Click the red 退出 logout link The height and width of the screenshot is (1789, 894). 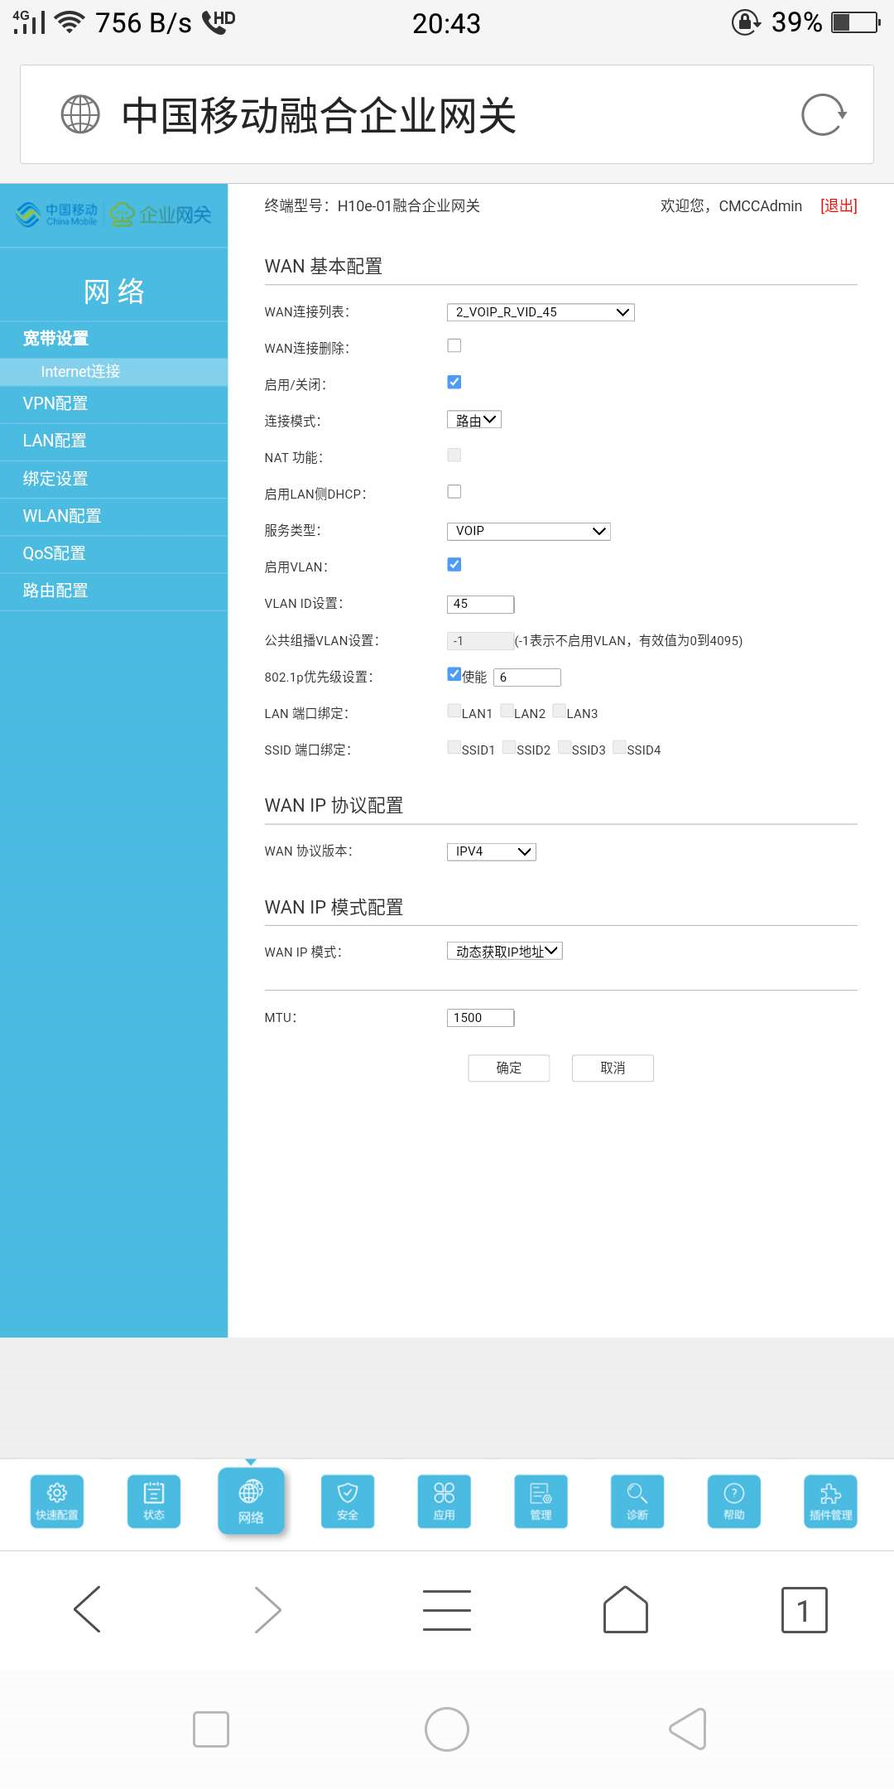838,206
